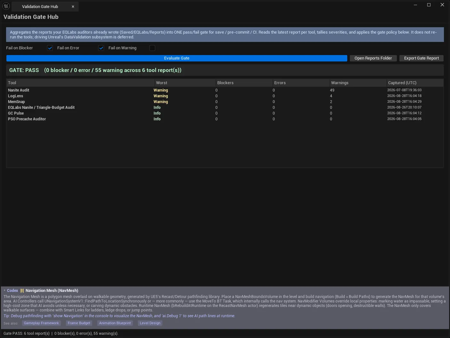Open the Level Design see-also tag
Image resolution: width=450 pixels, height=338 pixels.
coord(150,323)
